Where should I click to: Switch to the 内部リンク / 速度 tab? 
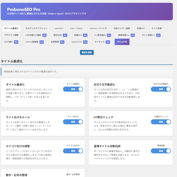(122, 28)
